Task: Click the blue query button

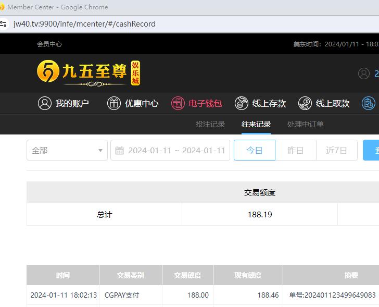Action: [371, 150]
